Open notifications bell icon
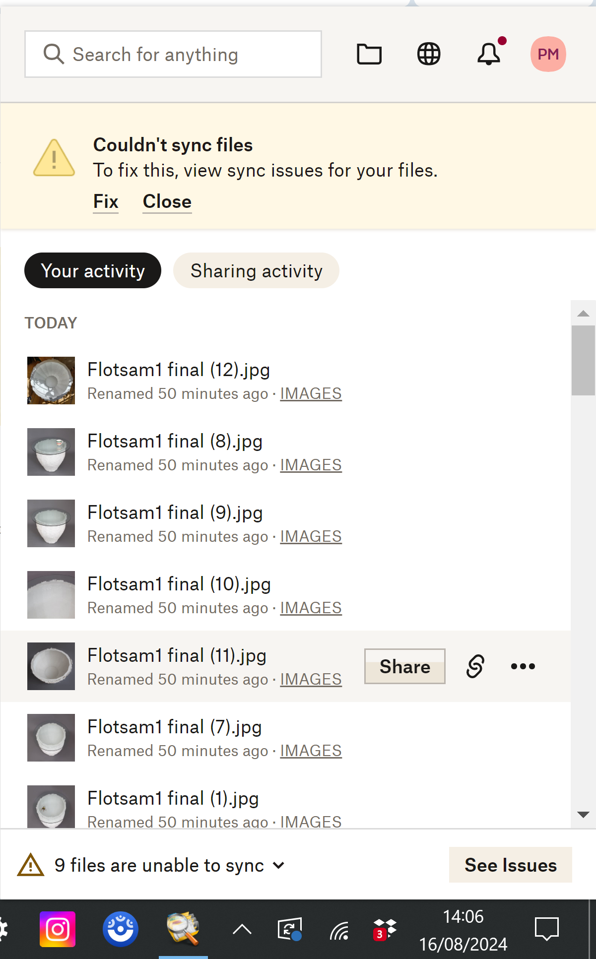596x959 pixels. coord(489,54)
